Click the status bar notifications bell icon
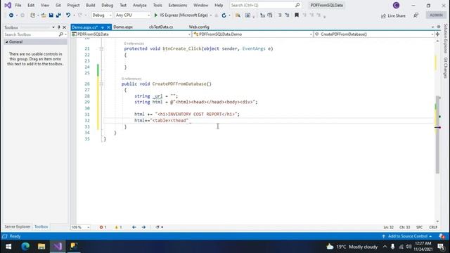Screen dimensions: 450x253 point(442,236)
